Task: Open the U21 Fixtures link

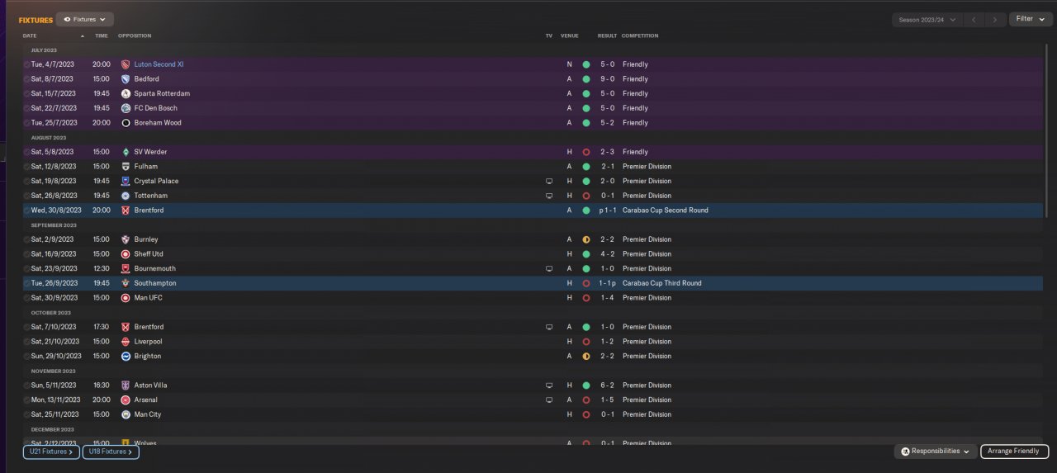Action: coord(51,452)
